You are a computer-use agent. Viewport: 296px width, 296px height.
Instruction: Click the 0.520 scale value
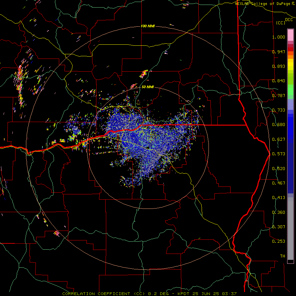[x=279, y=169]
